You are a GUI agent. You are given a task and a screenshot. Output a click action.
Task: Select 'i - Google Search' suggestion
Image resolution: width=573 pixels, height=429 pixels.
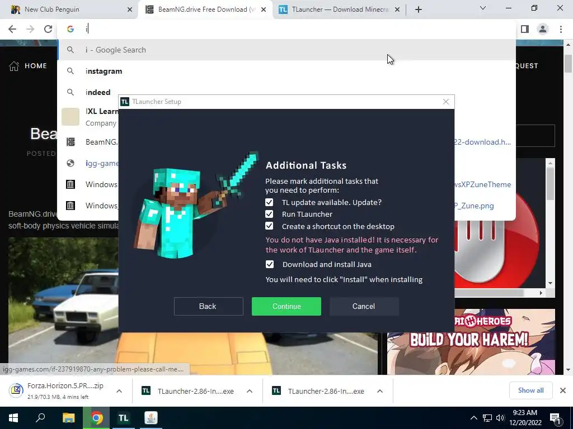286,50
